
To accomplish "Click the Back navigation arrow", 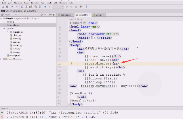I will (45, 7).
